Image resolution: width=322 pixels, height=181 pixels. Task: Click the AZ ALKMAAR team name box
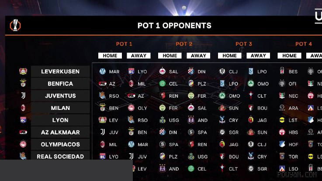point(60,132)
